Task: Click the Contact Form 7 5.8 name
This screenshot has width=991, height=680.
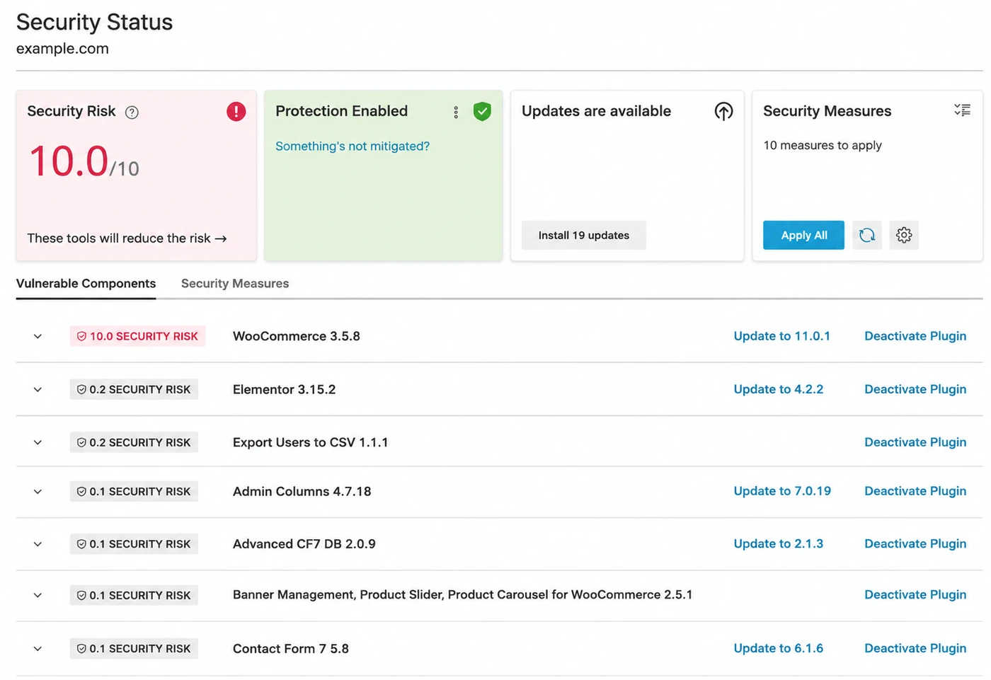Action: click(291, 648)
